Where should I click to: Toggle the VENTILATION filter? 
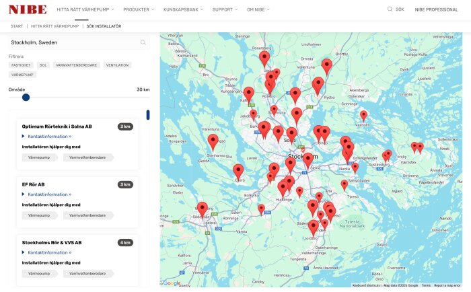pos(117,65)
